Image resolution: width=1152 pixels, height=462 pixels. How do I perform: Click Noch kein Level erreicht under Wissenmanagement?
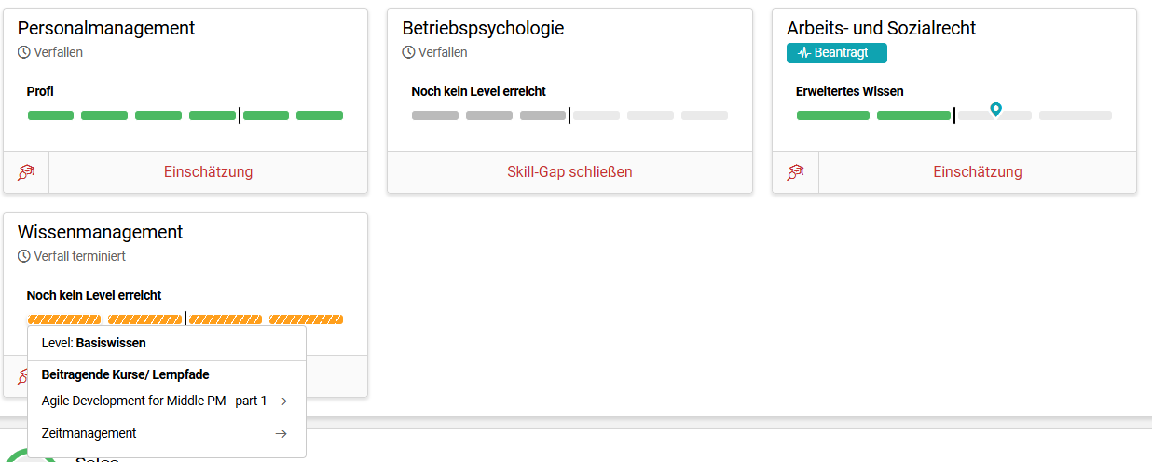(x=94, y=295)
